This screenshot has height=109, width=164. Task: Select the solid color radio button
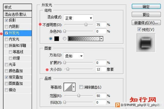[x=51, y=39]
